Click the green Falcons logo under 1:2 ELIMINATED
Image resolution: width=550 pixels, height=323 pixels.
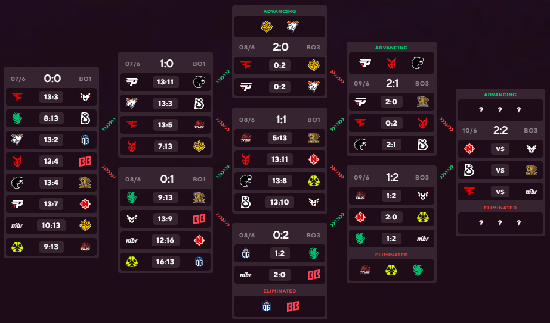[418, 270]
